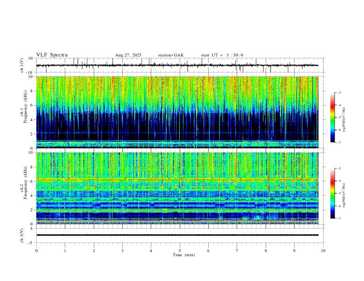364x281 pixels.
Task: Click the "VLF Spectra" title text
Action: pyautogui.click(x=52, y=55)
